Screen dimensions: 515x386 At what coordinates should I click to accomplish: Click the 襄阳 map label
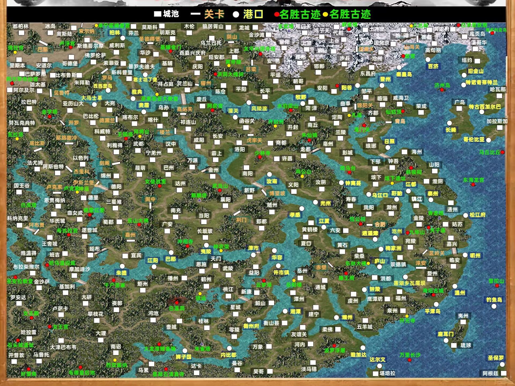[226, 200]
